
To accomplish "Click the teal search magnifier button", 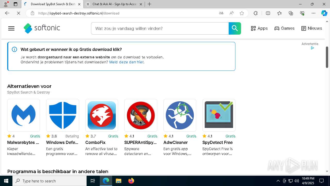I will click(235, 28).
